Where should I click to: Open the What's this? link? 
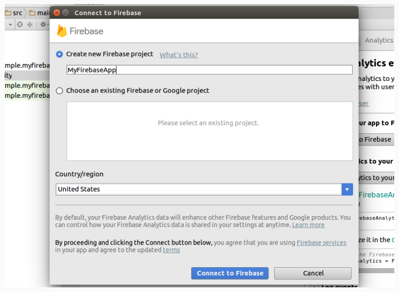[x=178, y=55]
